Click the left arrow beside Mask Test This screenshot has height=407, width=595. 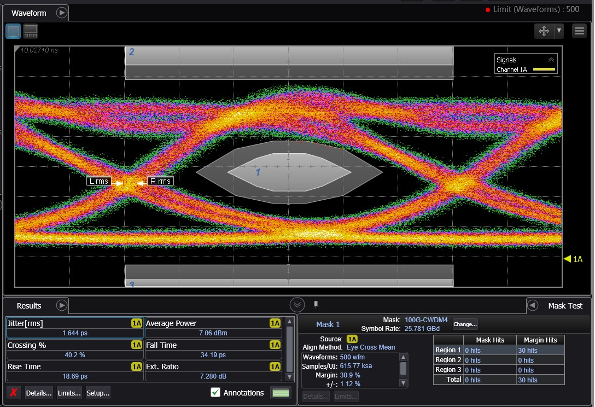click(x=533, y=305)
